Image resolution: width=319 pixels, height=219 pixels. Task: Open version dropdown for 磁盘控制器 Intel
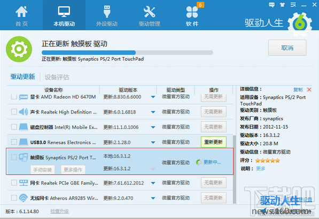coord(153,127)
